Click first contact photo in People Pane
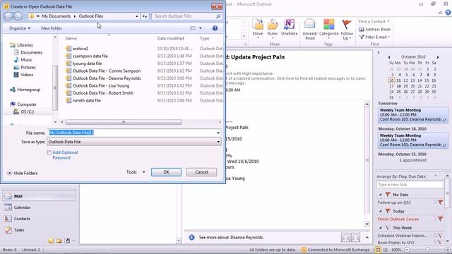The height and width of the screenshot is (254, 452). coord(345,237)
